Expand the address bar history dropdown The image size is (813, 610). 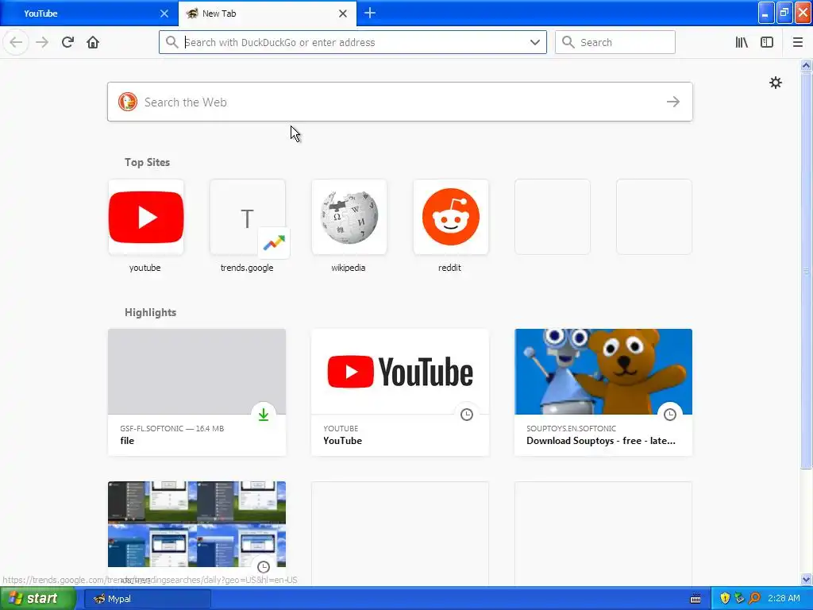click(535, 42)
